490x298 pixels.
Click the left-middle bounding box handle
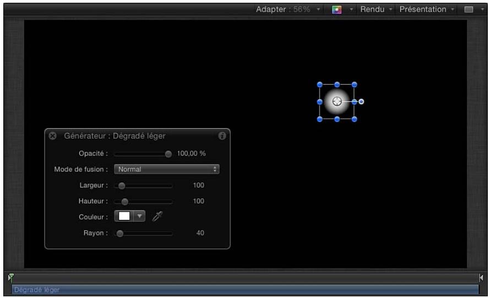320,102
